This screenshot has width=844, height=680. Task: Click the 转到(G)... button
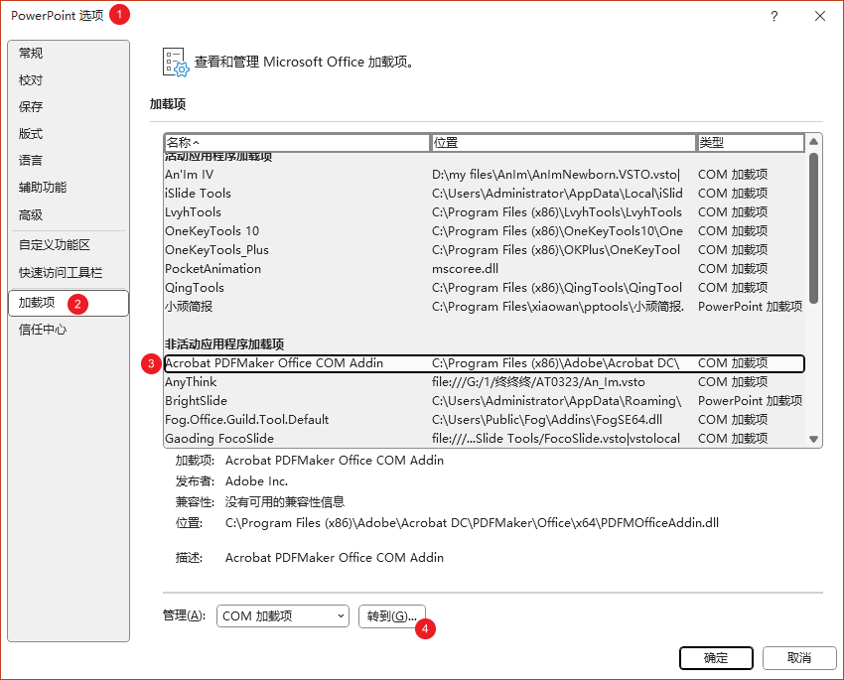pos(391,616)
